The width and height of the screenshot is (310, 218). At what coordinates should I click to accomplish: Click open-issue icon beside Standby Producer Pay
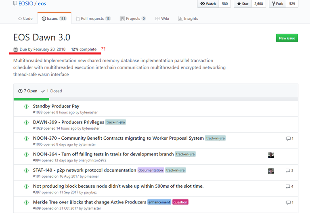(27, 107)
